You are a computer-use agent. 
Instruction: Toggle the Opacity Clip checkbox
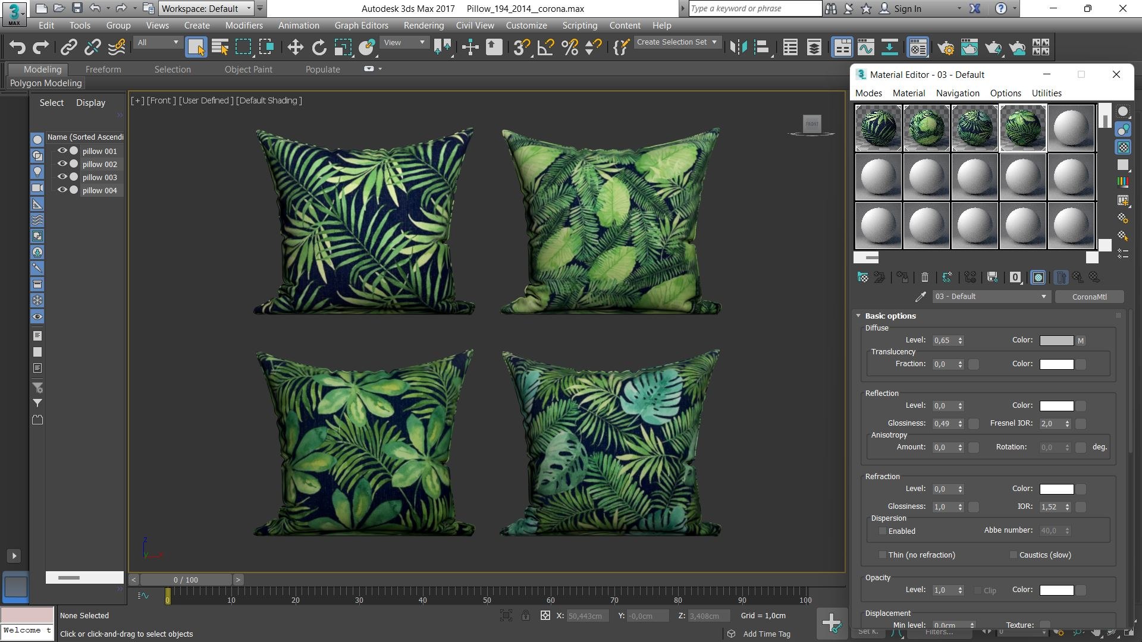[978, 590]
